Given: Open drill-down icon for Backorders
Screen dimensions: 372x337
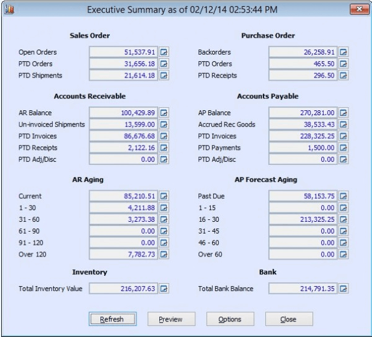Looking at the screenshot, I should [x=343, y=52].
